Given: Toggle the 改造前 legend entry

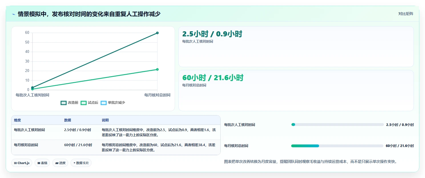Looking at the screenshot, I should pyautogui.click(x=69, y=103).
